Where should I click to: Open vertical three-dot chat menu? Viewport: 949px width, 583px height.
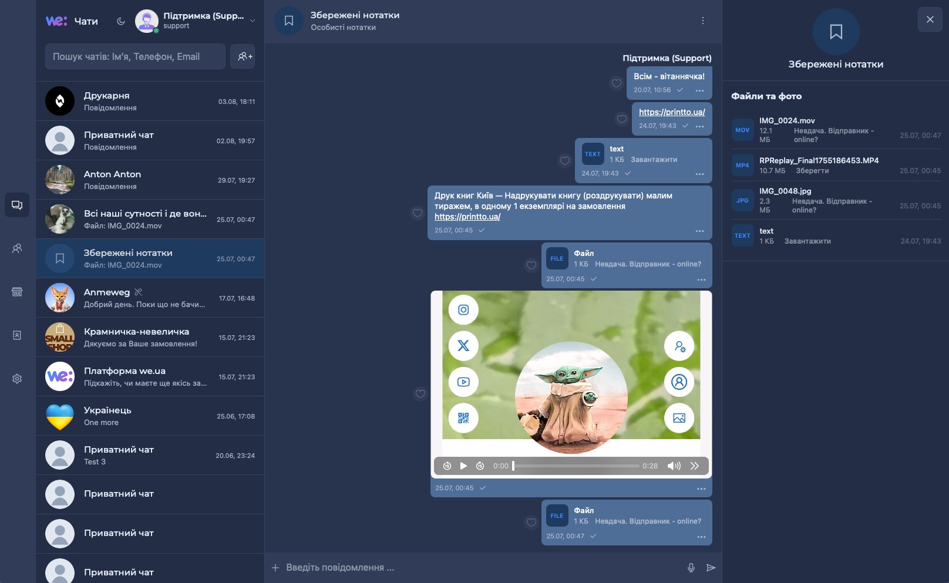703,21
